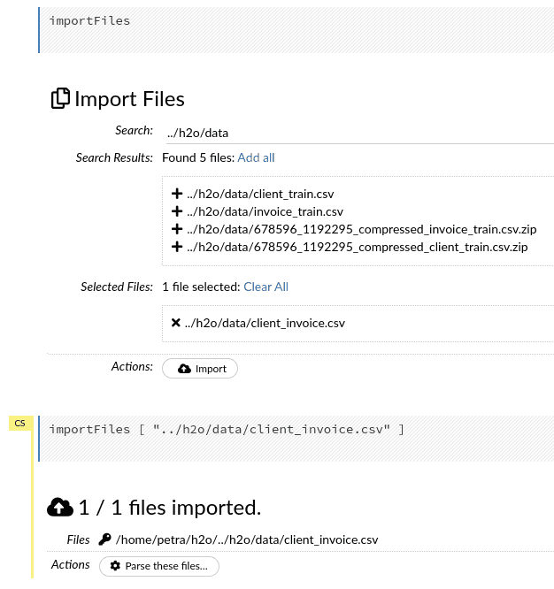The width and height of the screenshot is (554, 589).
Task: Click the Clear All link
Action: click(x=265, y=287)
